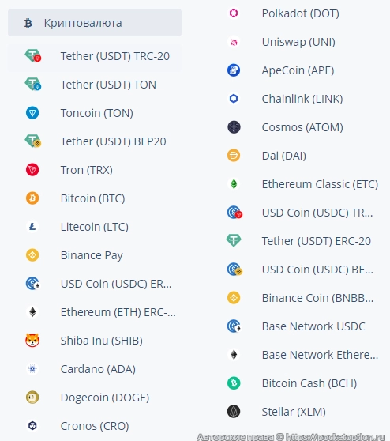Viewport: 390px width, 441px height.
Task: Click the Dogecoin gold coin icon
Action: (x=32, y=397)
